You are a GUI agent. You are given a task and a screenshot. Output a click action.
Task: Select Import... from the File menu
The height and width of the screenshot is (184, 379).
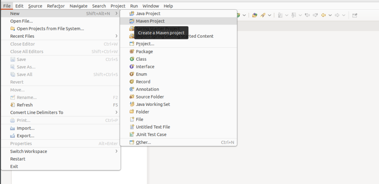(x=61, y=128)
